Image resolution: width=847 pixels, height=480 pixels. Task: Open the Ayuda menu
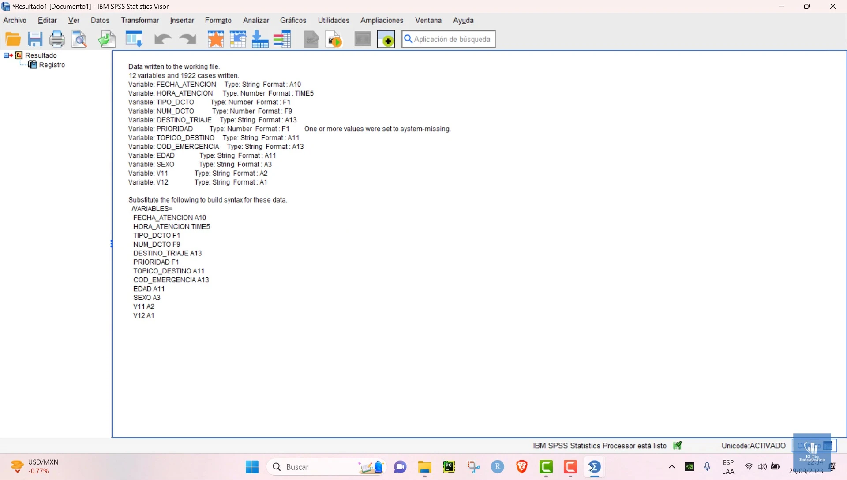463,21
